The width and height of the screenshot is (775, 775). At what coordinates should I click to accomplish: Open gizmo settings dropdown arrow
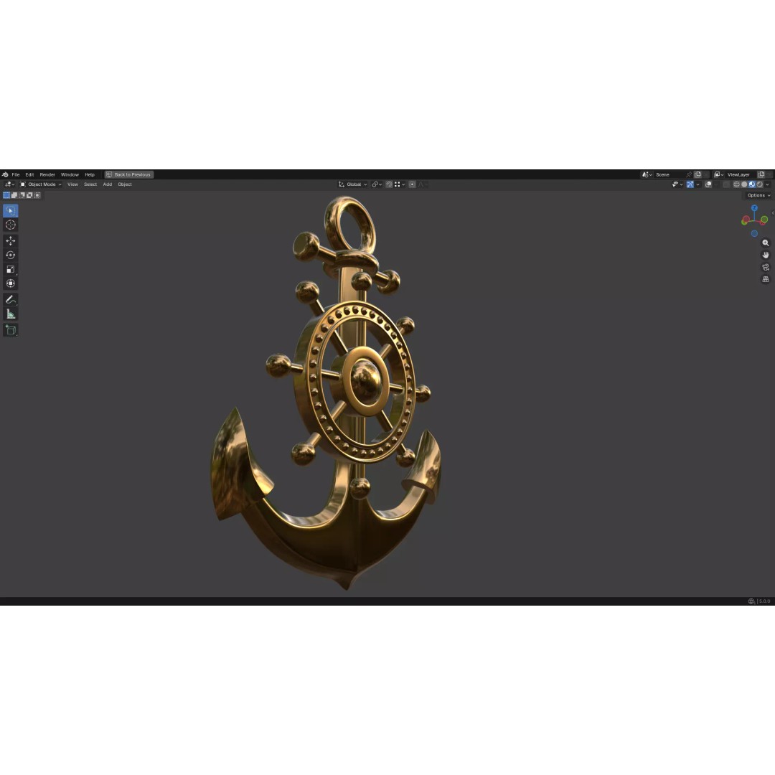tap(698, 184)
